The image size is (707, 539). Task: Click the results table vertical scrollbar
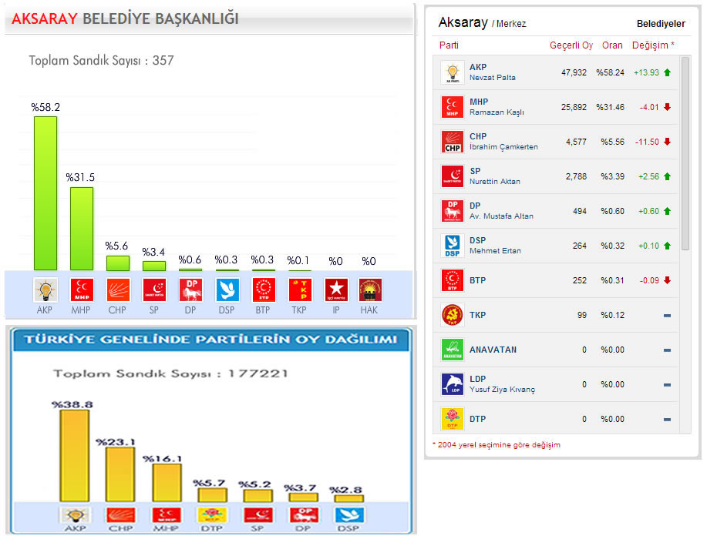tap(685, 154)
